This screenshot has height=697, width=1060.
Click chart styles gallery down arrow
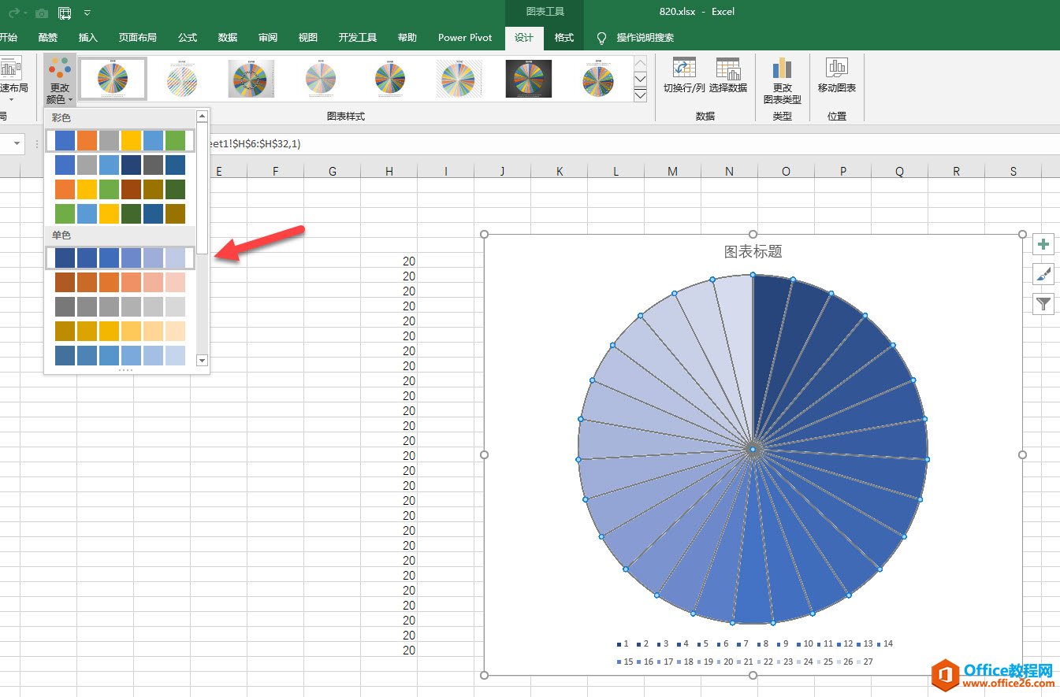point(640,79)
